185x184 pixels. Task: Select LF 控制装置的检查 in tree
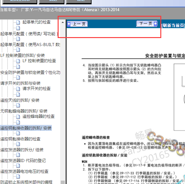(x=39, y=61)
